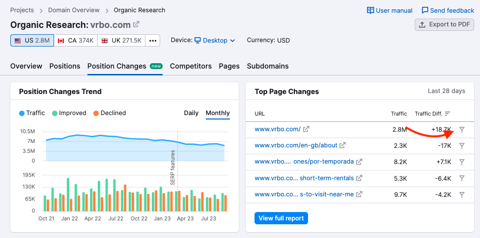Viewport: 480px width, 238px height.
Task: Click the Export to PDF button
Action: (444, 24)
